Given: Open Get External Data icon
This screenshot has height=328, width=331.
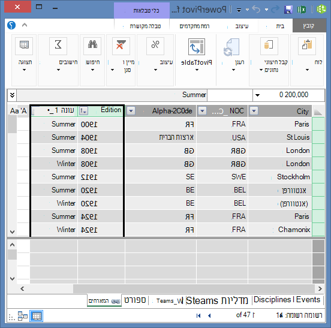Looking at the screenshot, I should coord(269,46).
